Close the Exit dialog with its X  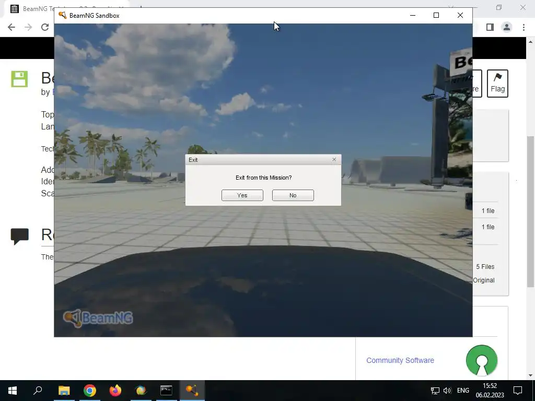[334, 160]
